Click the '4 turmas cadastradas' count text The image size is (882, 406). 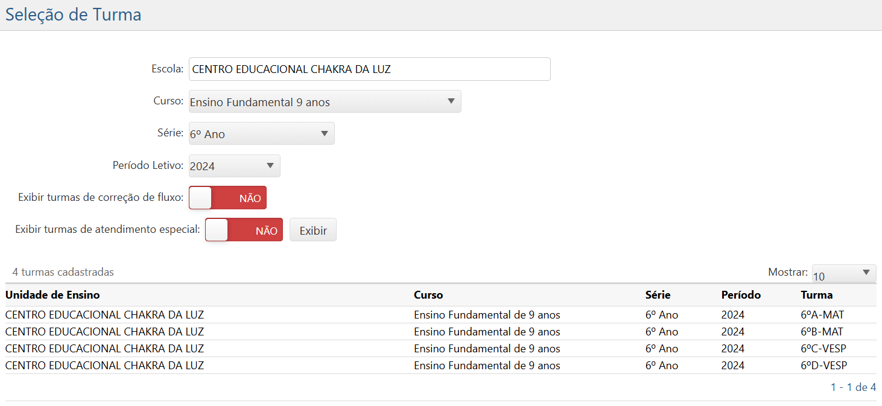tap(63, 272)
